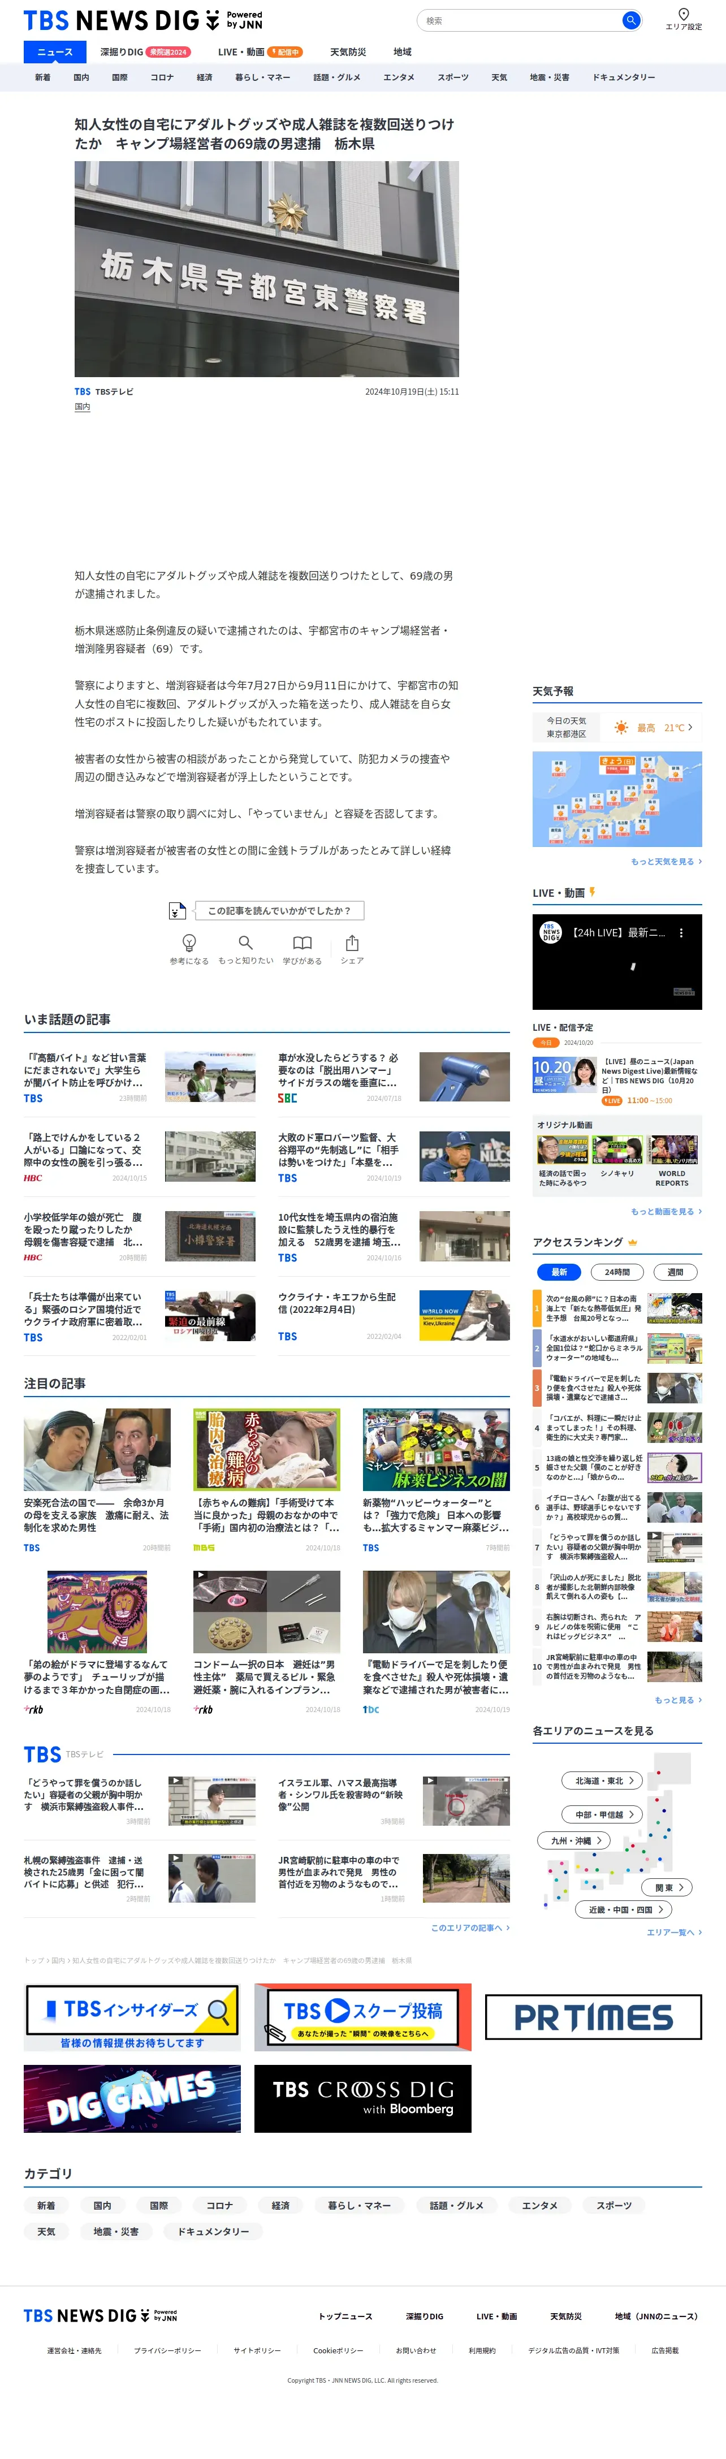Screen dimensions: 726x2459
Task: Open the もっと動画を見る link
Action: click(x=666, y=1211)
